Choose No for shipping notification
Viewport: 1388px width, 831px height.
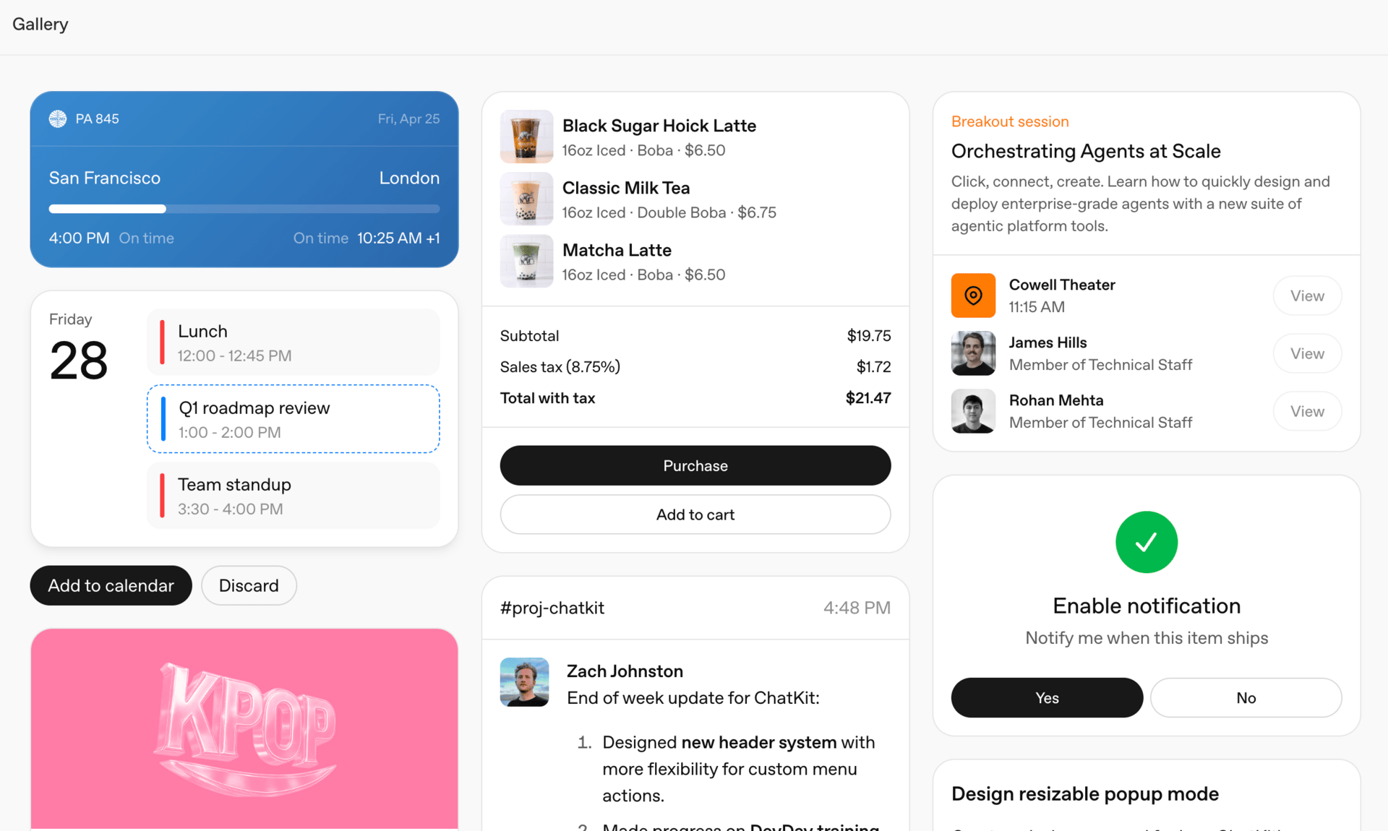[1246, 697]
